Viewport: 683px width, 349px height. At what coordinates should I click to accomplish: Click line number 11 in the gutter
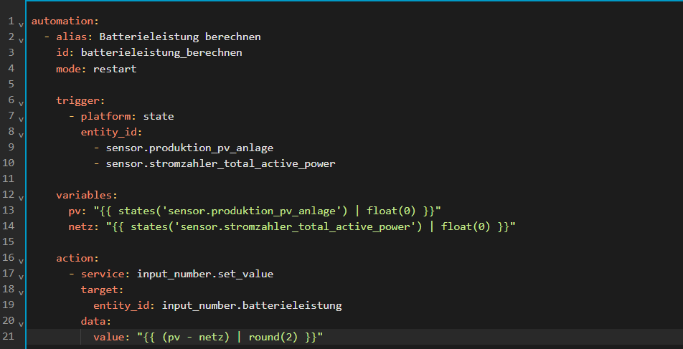click(x=9, y=178)
